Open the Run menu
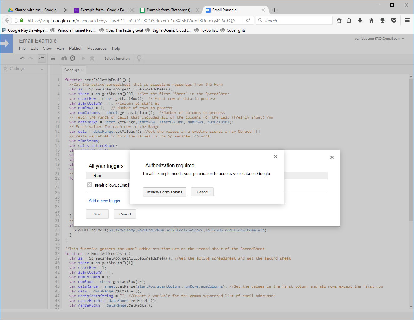The height and width of the screenshot is (320, 414). (x=60, y=48)
